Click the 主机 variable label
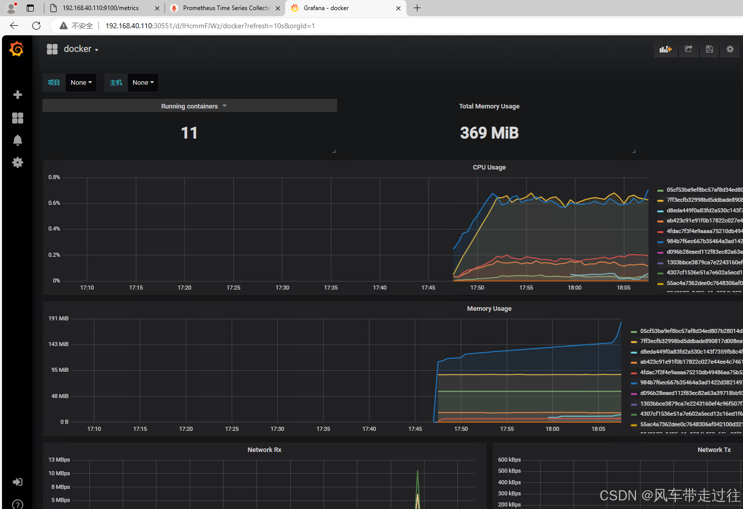The height and width of the screenshot is (509, 743). coord(116,83)
